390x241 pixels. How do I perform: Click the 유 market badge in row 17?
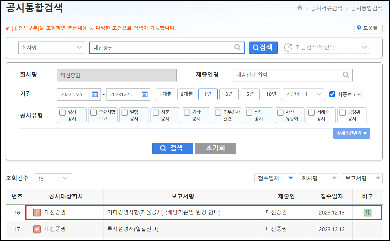tap(37, 229)
